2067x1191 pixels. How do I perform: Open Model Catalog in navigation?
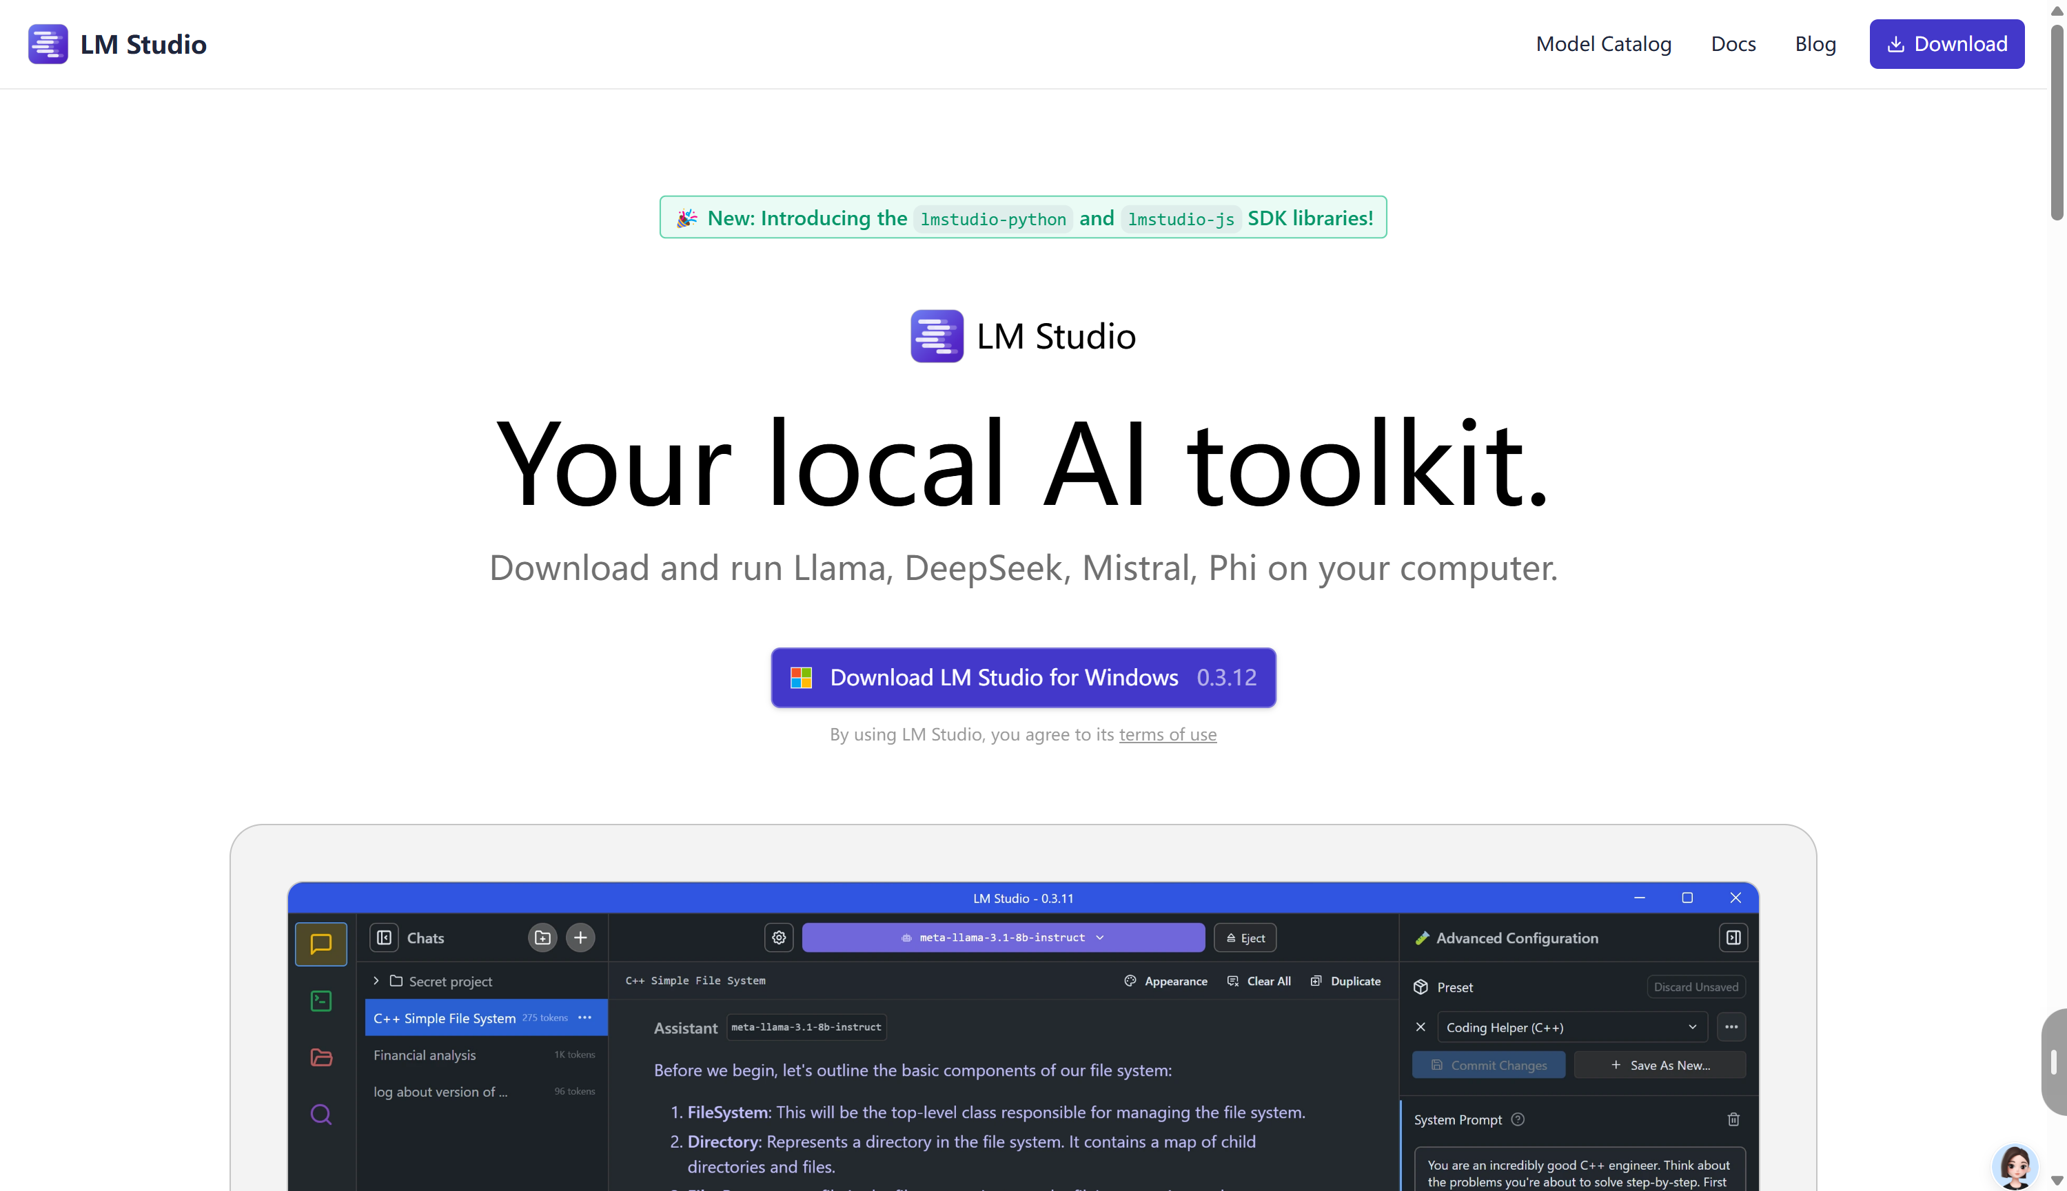click(x=1603, y=44)
